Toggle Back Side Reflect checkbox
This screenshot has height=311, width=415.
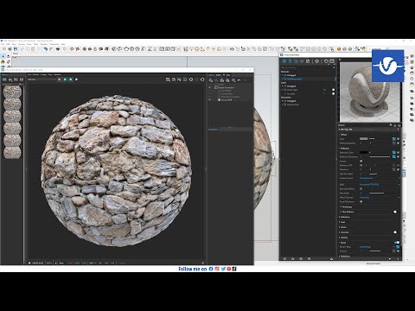pos(361,188)
